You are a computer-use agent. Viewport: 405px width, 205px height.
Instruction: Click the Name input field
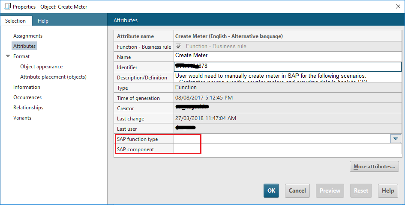(x=287, y=56)
